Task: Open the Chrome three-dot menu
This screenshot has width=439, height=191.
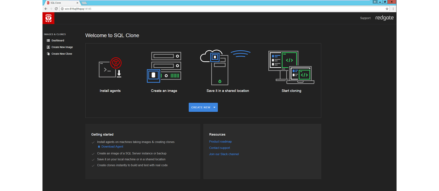Action: (x=393, y=9)
